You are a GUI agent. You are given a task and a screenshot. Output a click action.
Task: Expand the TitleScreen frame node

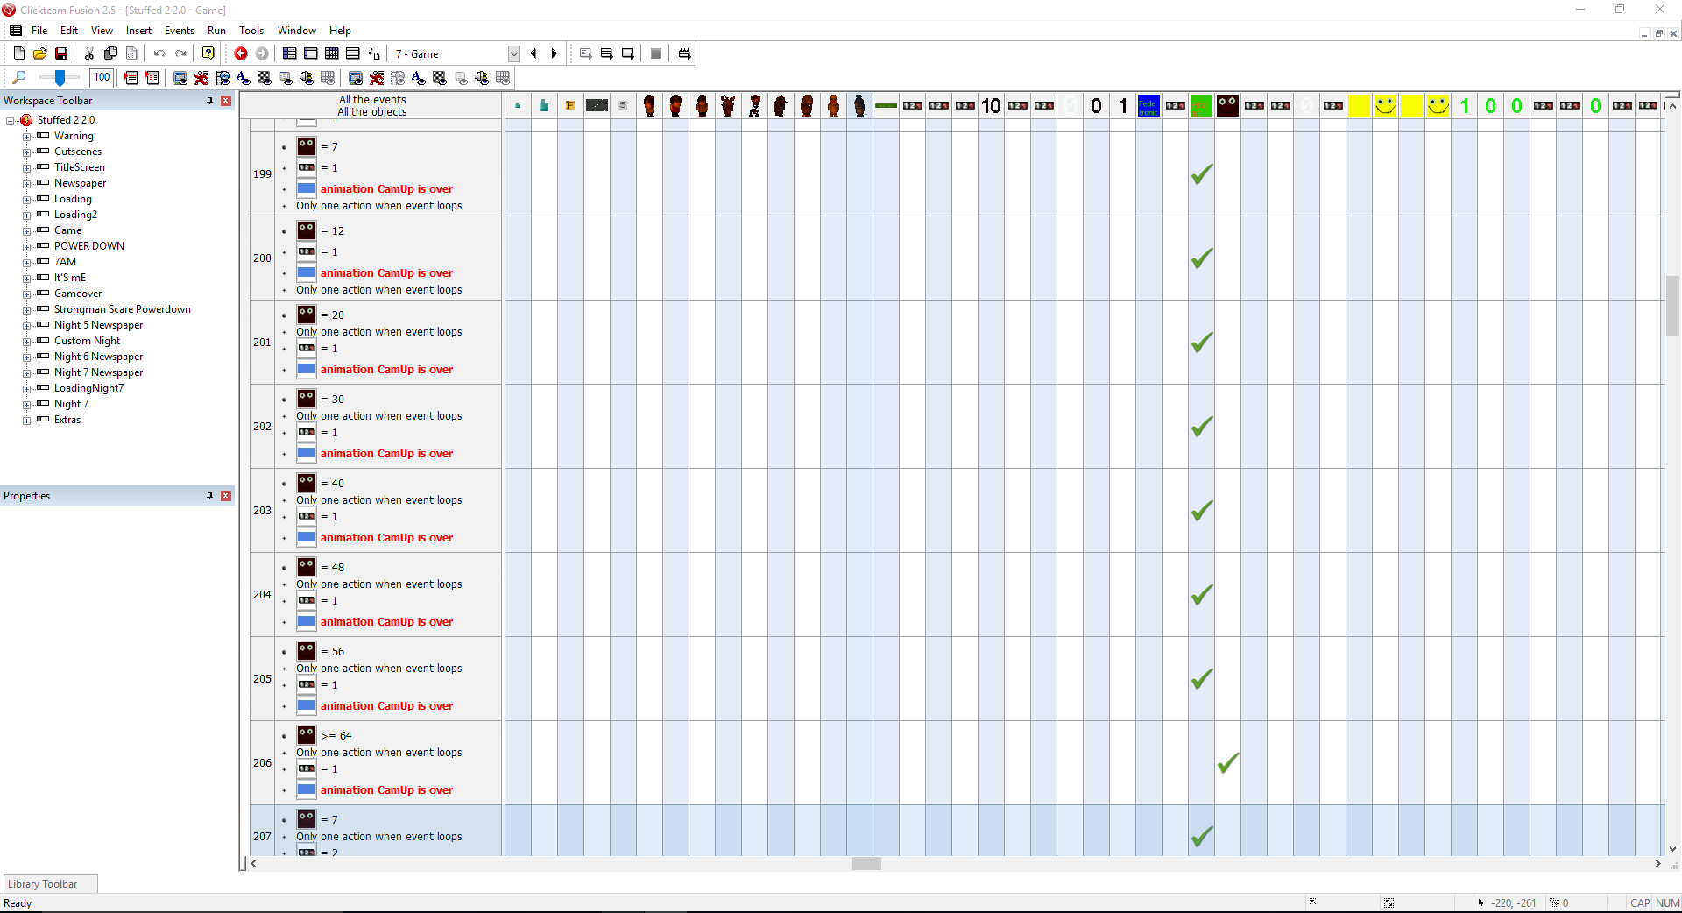(26, 168)
